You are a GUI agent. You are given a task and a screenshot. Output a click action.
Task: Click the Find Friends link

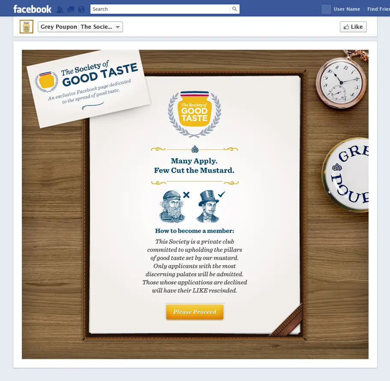[378, 9]
